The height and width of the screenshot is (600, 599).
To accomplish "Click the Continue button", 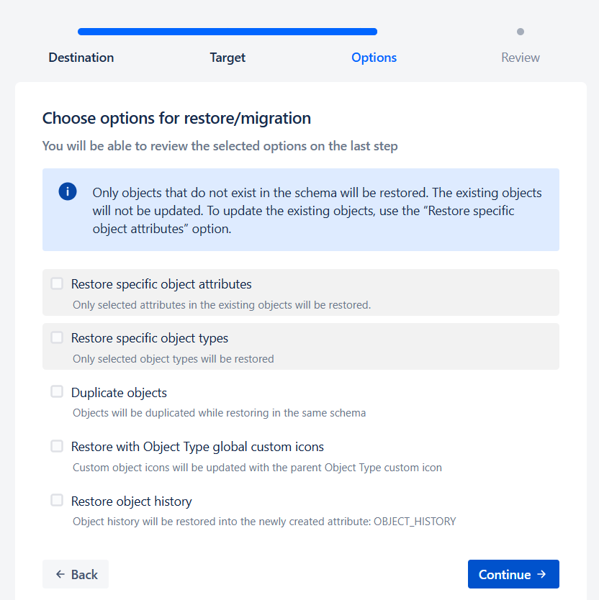I will [x=513, y=574].
